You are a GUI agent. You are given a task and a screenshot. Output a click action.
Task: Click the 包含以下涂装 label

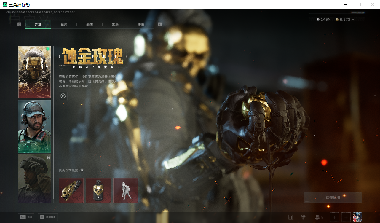tap(68, 171)
